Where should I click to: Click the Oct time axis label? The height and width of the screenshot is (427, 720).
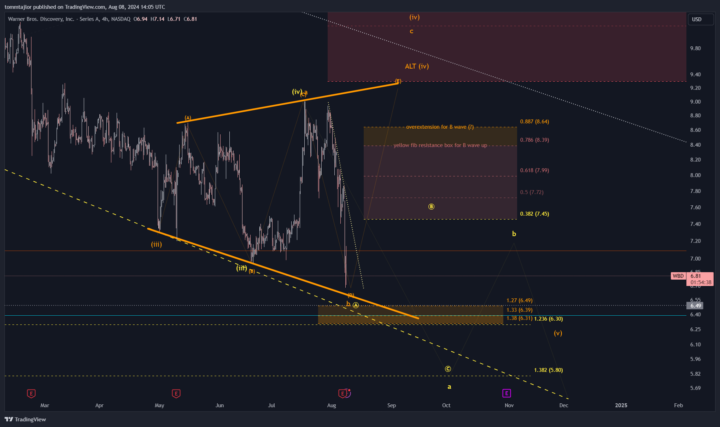[x=446, y=405]
